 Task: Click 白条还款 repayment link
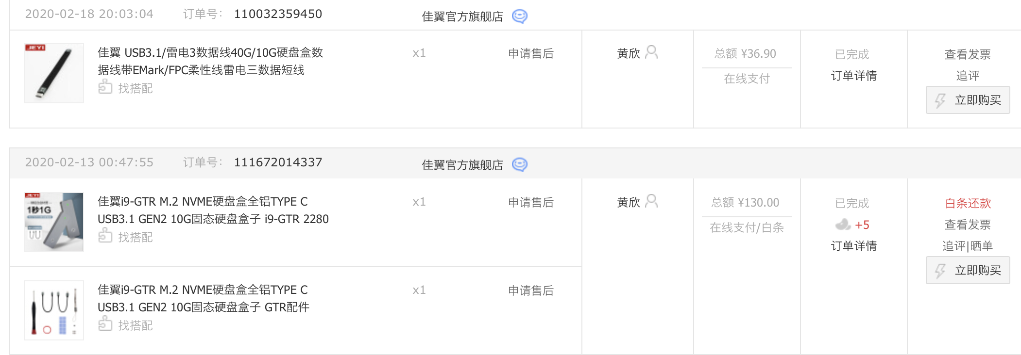point(968,203)
